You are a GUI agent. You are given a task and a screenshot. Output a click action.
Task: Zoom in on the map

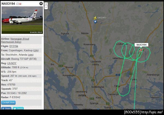pyautogui.click(x=46, y=4)
